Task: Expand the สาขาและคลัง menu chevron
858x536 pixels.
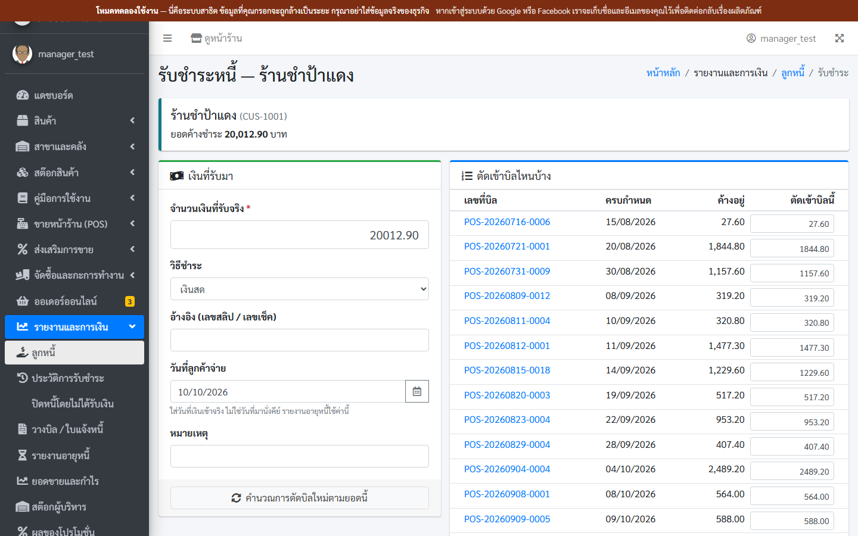Action: point(132,147)
